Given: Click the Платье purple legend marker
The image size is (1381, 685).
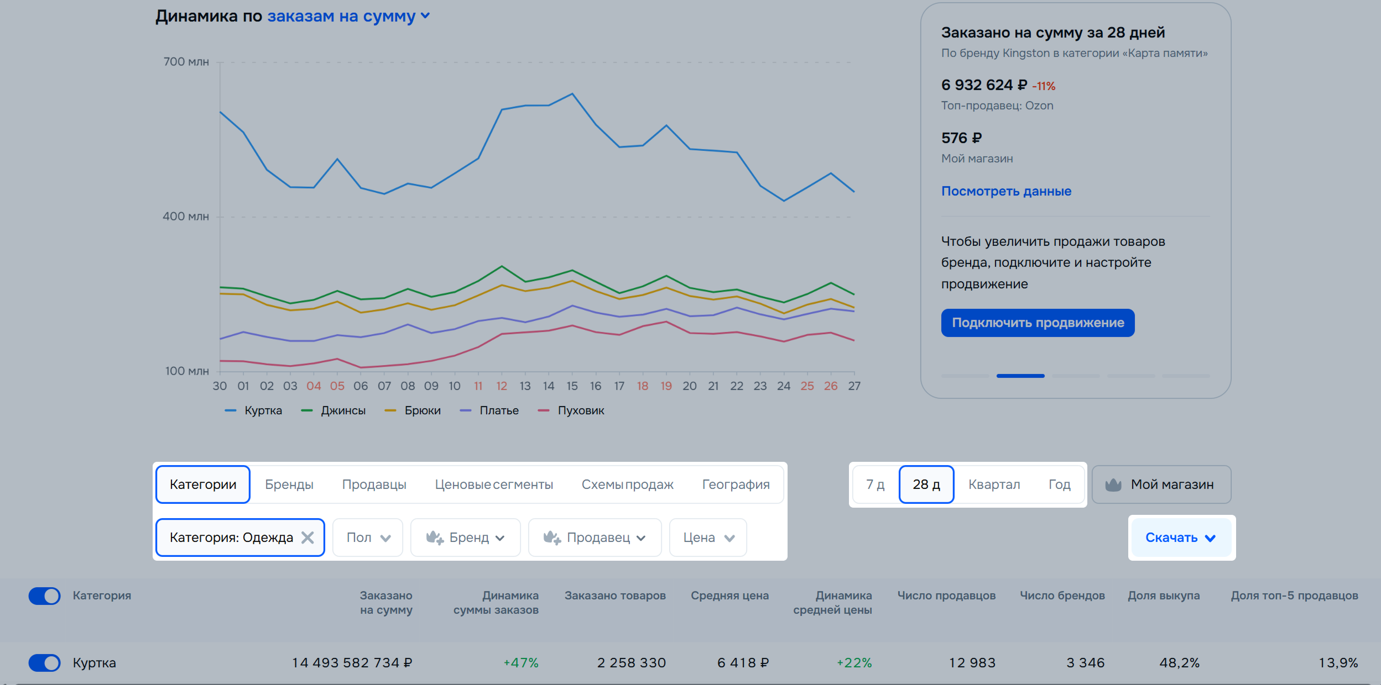Looking at the screenshot, I should (x=466, y=410).
